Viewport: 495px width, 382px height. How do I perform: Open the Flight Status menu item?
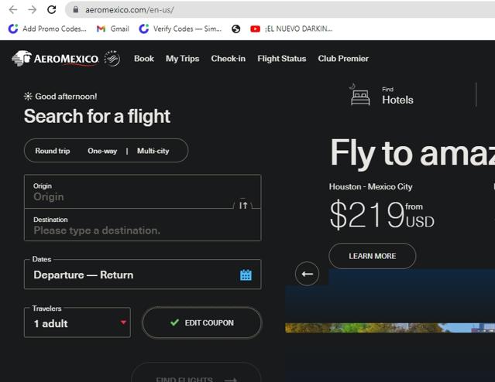coord(282,59)
